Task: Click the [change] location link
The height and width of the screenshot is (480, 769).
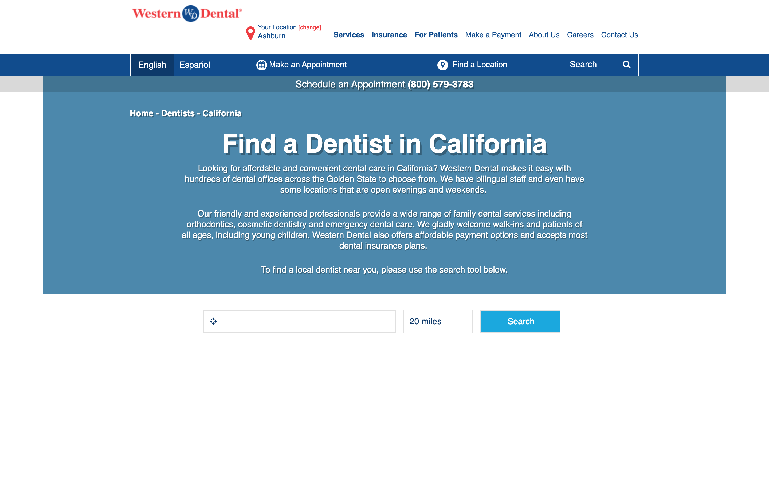Action: coord(309,27)
